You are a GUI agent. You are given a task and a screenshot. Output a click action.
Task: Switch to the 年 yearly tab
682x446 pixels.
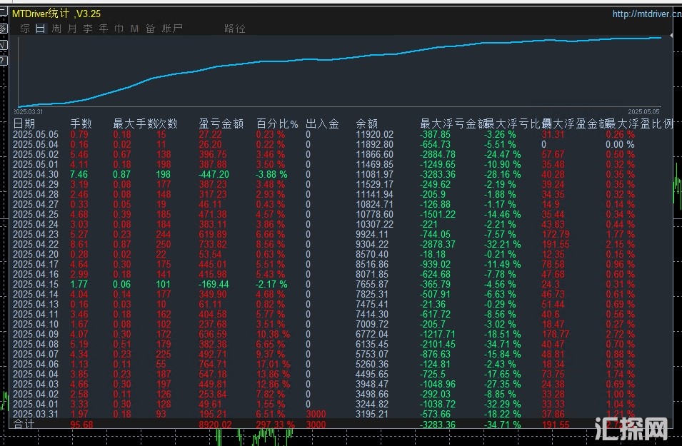pyautogui.click(x=104, y=29)
